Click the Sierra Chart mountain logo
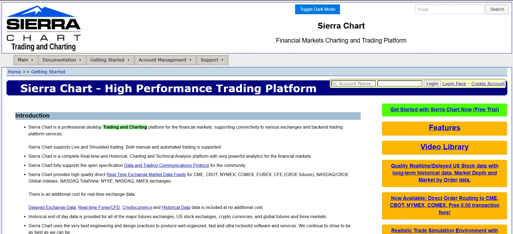 [x=43, y=28]
